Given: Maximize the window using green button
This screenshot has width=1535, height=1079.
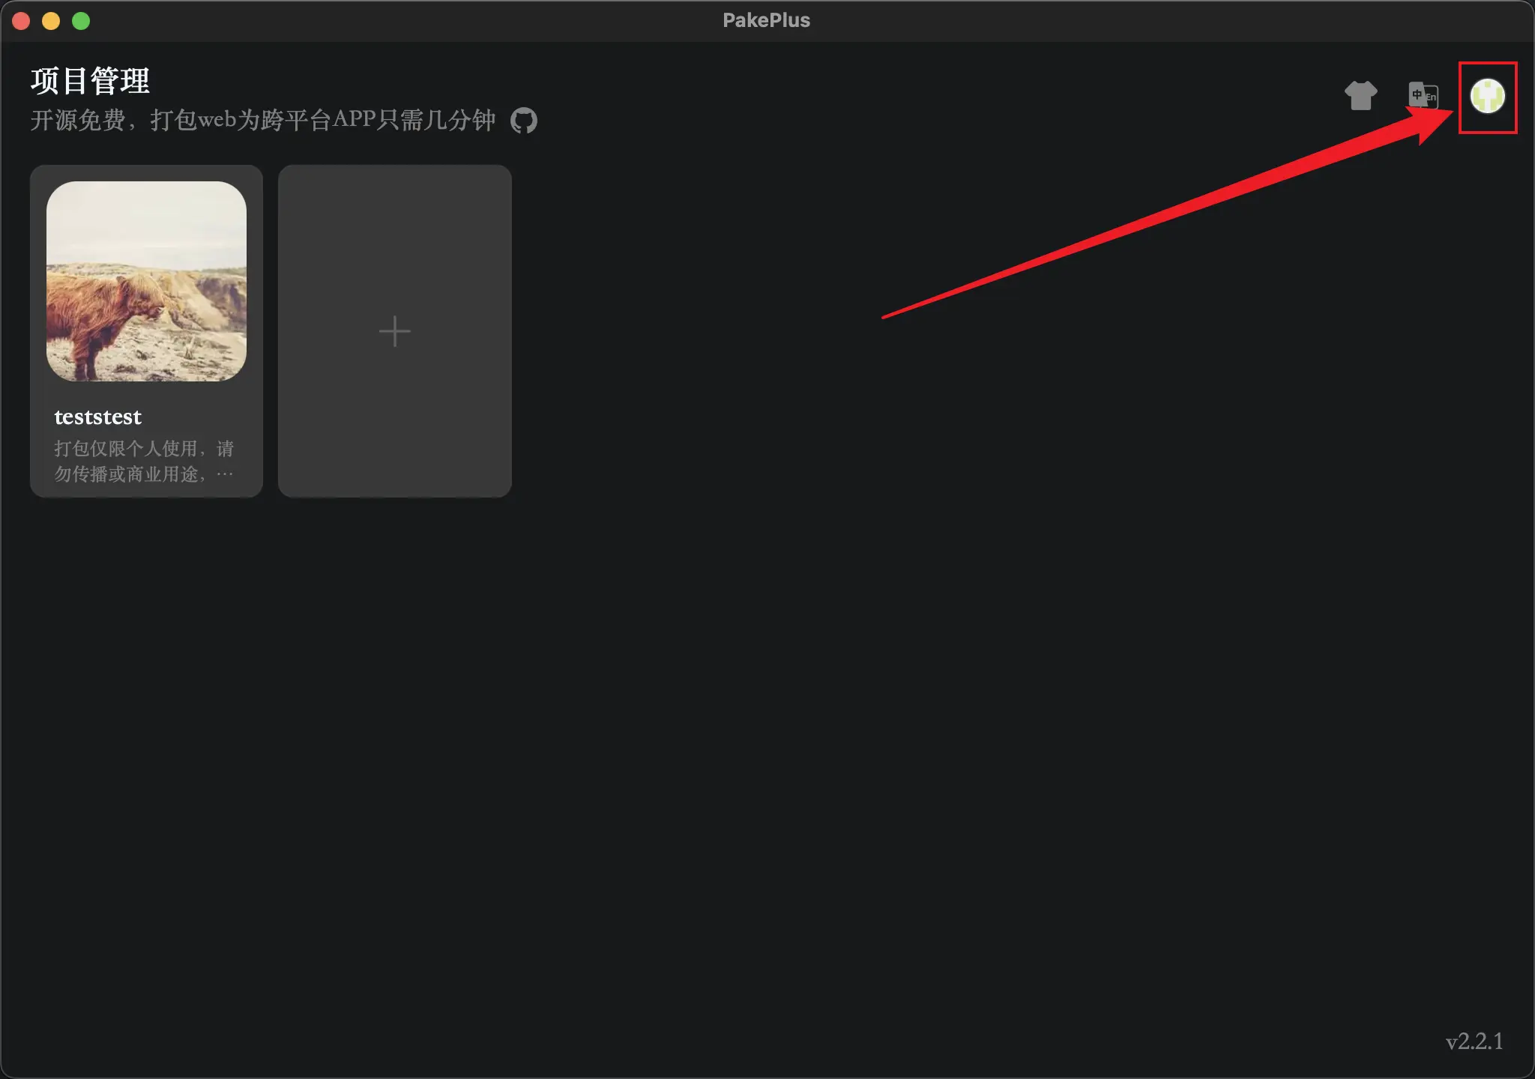Looking at the screenshot, I should [x=81, y=21].
